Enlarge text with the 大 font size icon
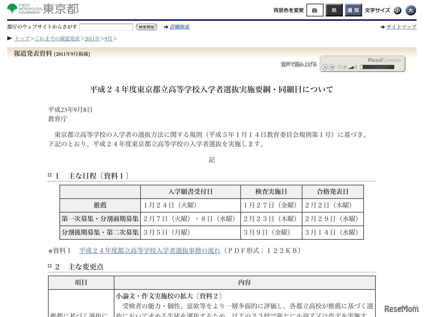 point(410,10)
